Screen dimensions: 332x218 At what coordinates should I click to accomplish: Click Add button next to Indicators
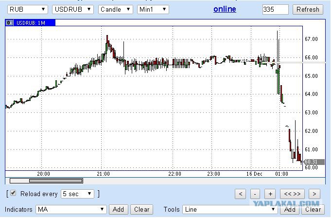(119, 210)
